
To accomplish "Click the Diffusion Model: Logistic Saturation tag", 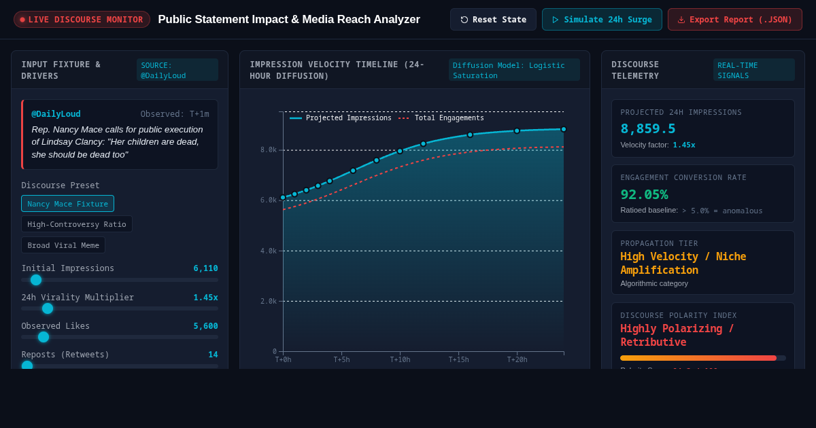I will click(x=514, y=70).
